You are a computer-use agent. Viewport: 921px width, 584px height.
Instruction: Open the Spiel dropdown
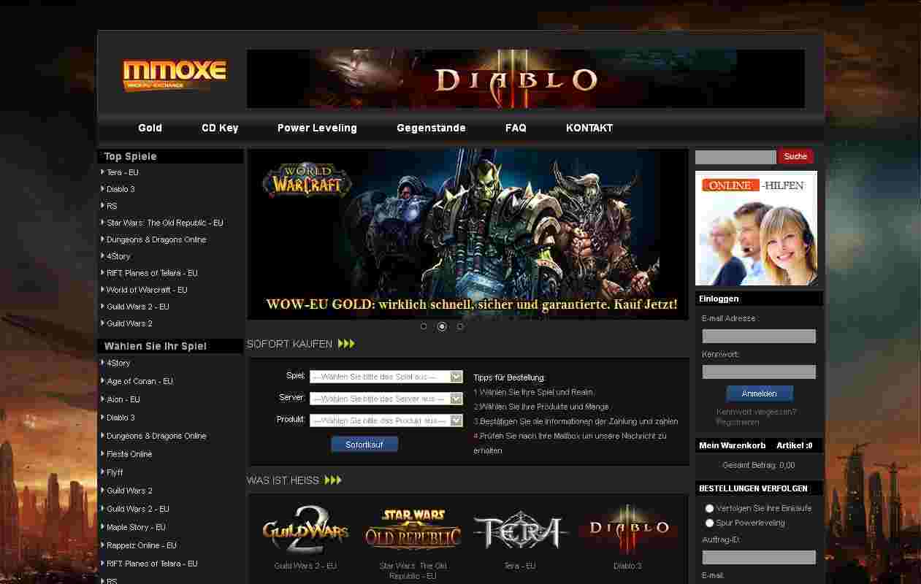(386, 377)
